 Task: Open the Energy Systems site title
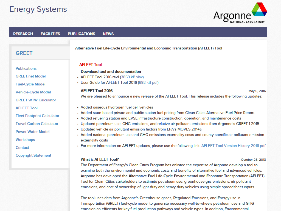38,9
